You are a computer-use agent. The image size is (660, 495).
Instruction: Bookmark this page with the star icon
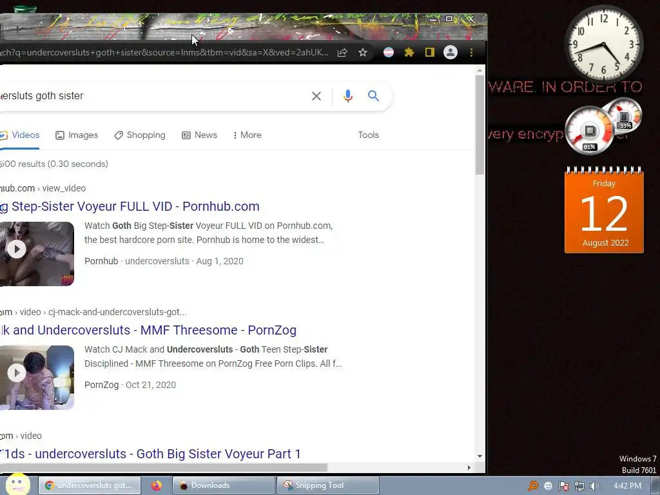click(x=363, y=52)
